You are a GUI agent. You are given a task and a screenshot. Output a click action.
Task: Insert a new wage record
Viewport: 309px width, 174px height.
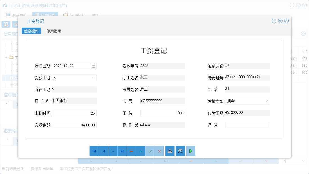141,151
